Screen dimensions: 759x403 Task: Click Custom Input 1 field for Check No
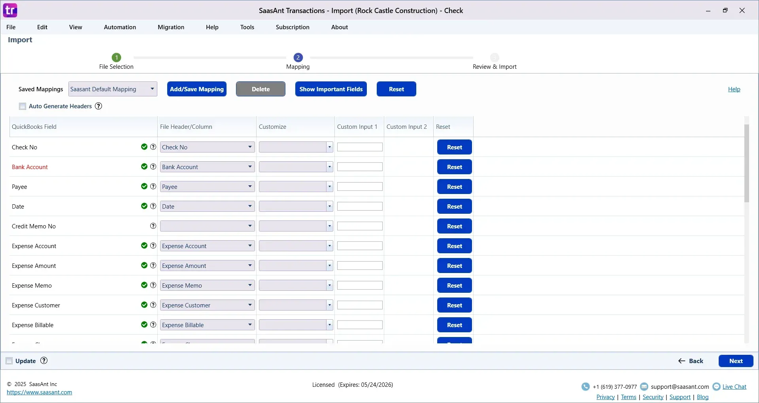click(360, 147)
